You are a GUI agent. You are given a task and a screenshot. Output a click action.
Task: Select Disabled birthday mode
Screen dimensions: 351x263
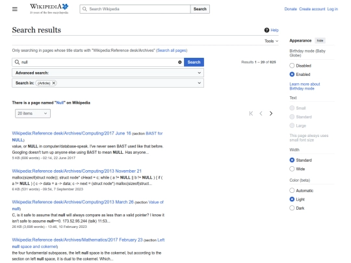292,66
